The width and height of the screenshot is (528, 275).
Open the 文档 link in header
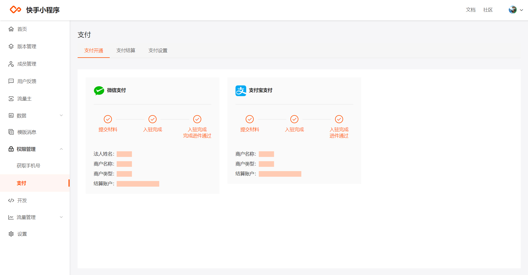470,10
